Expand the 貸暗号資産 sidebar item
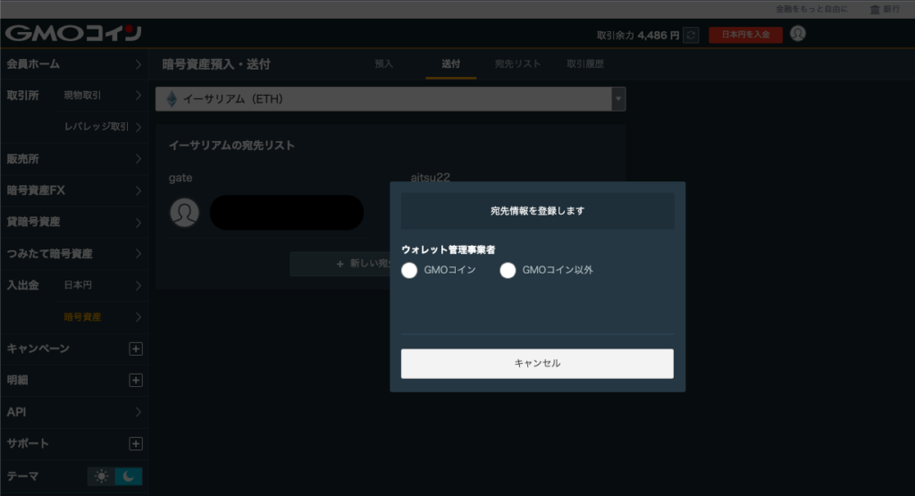 73,222
